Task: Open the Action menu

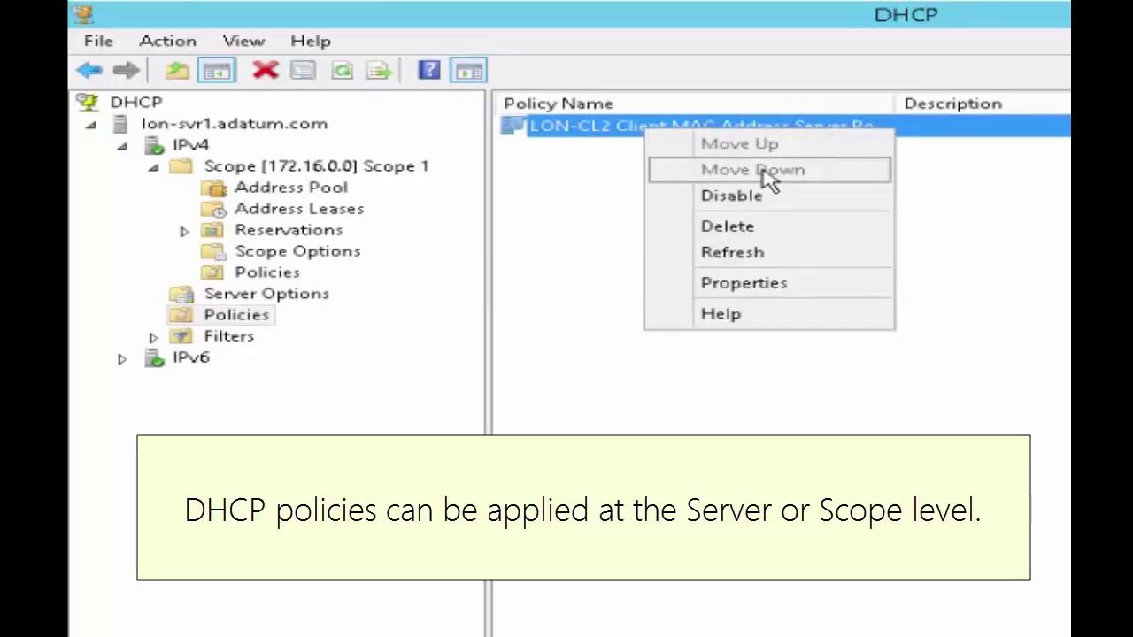Action: point(167,41)
